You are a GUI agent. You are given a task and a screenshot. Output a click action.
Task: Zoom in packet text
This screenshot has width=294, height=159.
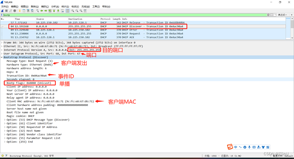73,11
